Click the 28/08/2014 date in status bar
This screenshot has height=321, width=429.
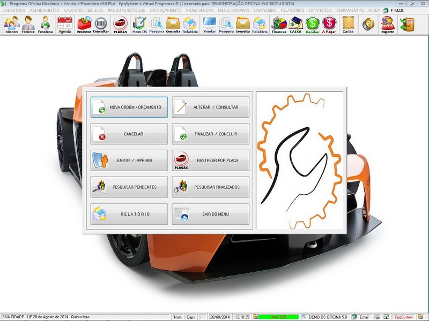point(220,317)
